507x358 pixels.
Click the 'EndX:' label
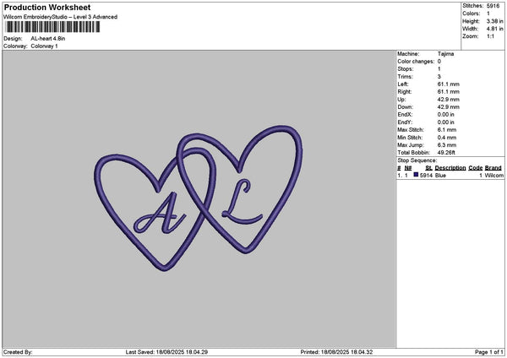(x=405, y=115)
